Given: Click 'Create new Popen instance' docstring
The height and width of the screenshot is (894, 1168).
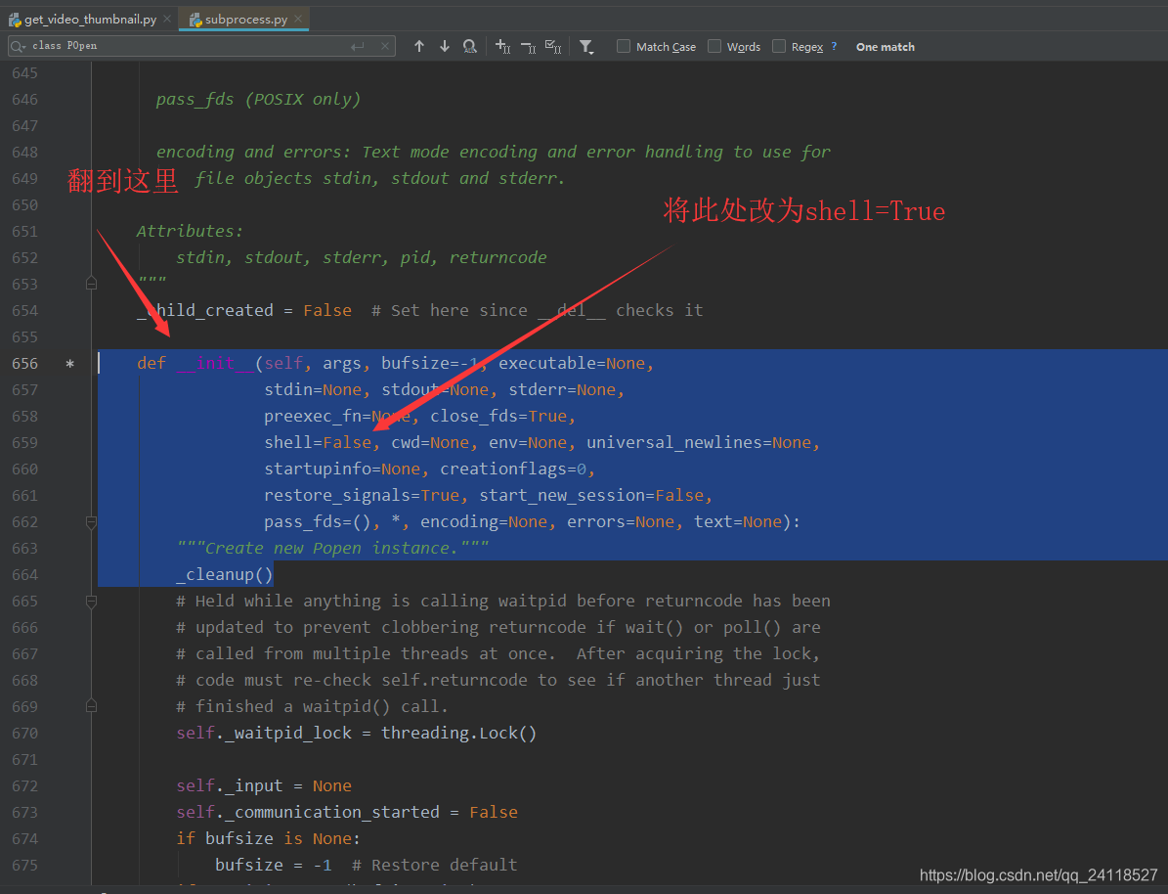Looking at the screenshot, I should pos(332,549).
